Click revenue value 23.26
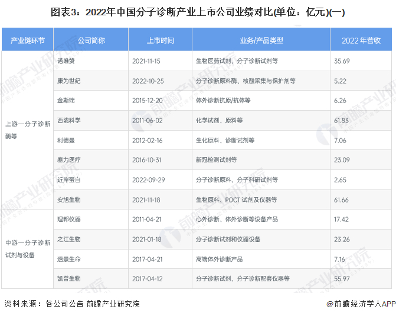Image resolution: width=396 pixels, height=316 pixels. pos(342,239)
